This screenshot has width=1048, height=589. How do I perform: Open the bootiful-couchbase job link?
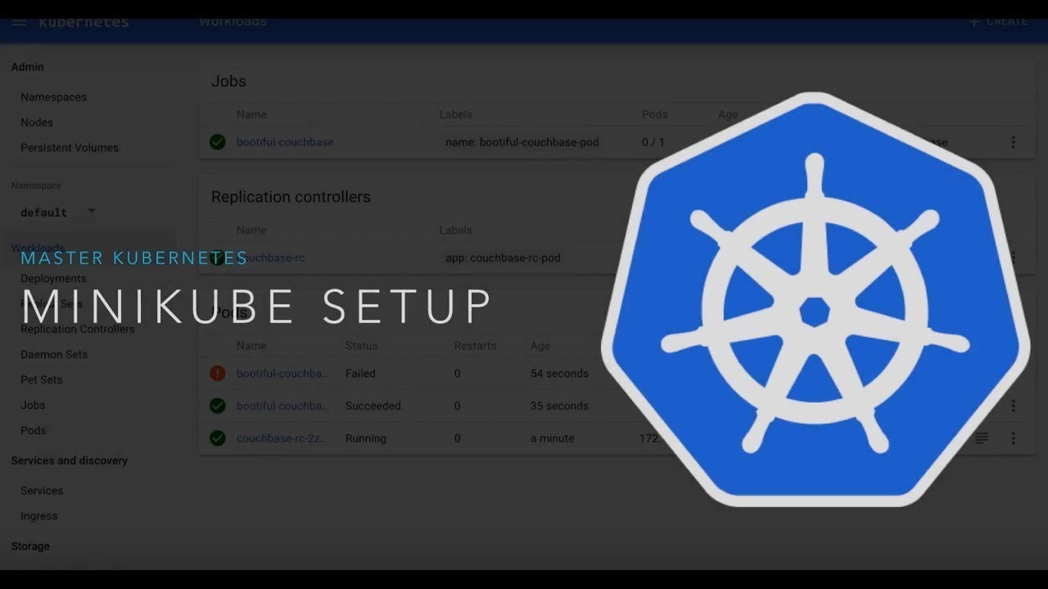point(285,142)
